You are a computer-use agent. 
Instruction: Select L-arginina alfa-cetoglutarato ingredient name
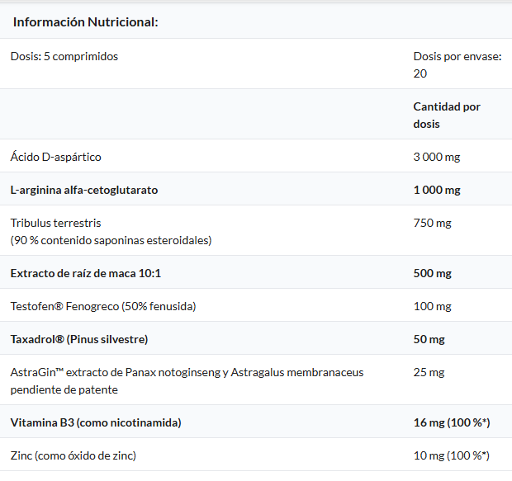[x=84, y=190]
